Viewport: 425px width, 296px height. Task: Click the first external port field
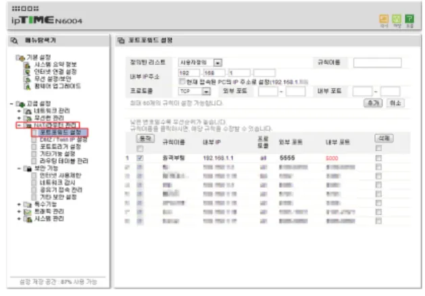click(x=268, y=92)
